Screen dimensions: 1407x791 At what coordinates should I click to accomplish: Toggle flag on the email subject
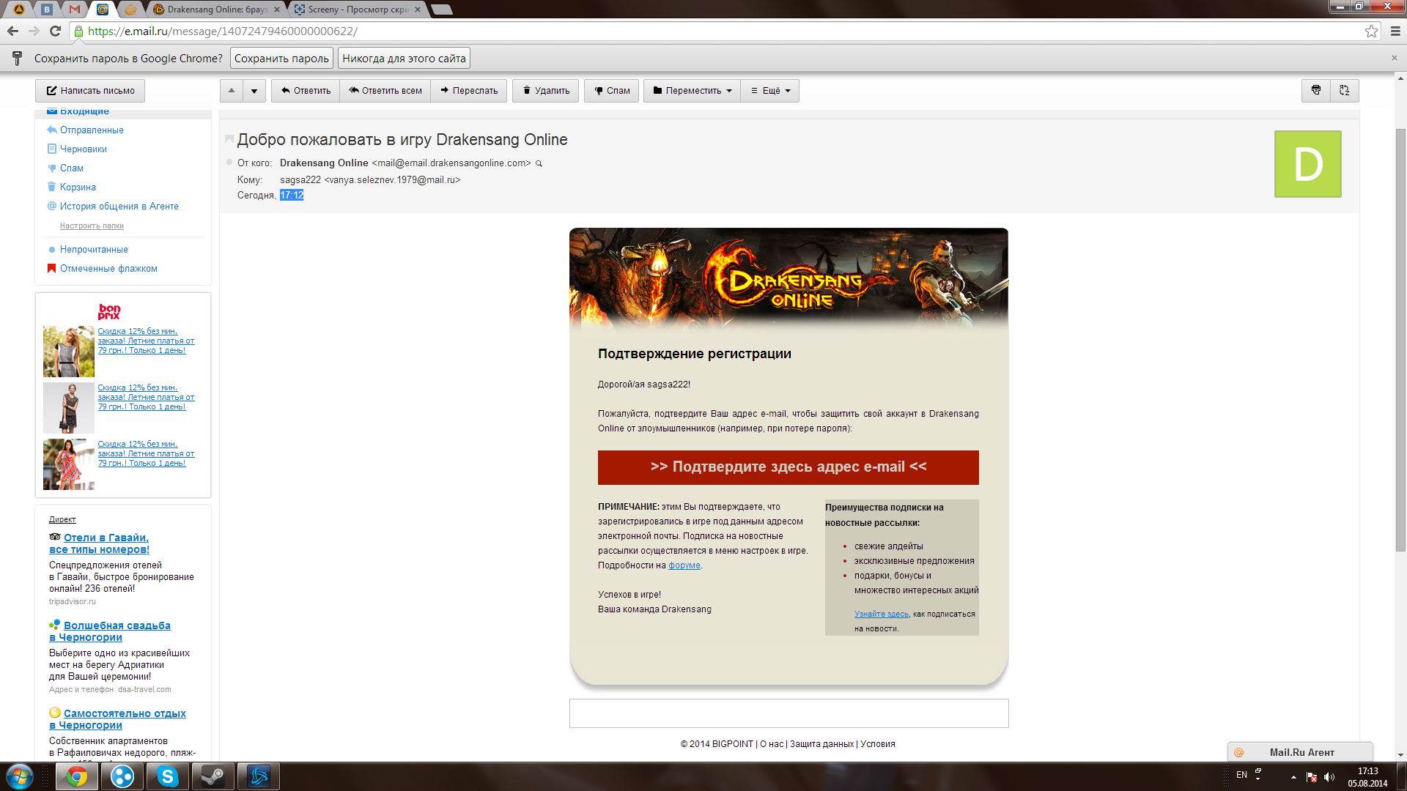(229, 139)
